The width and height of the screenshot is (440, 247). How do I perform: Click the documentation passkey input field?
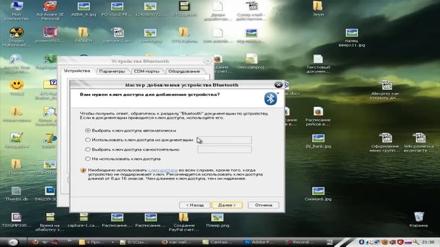225,140
